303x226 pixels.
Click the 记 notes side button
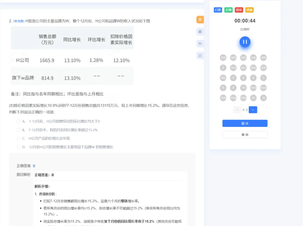pyautogui.click(x=200, y=56)
